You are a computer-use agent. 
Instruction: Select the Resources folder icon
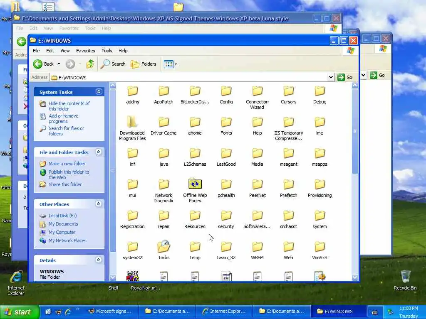click(x=195, y=216)
